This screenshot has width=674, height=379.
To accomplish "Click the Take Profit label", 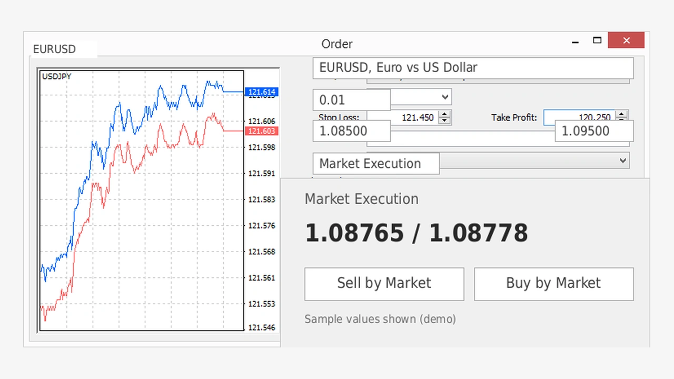I will (x=514, y=117).
